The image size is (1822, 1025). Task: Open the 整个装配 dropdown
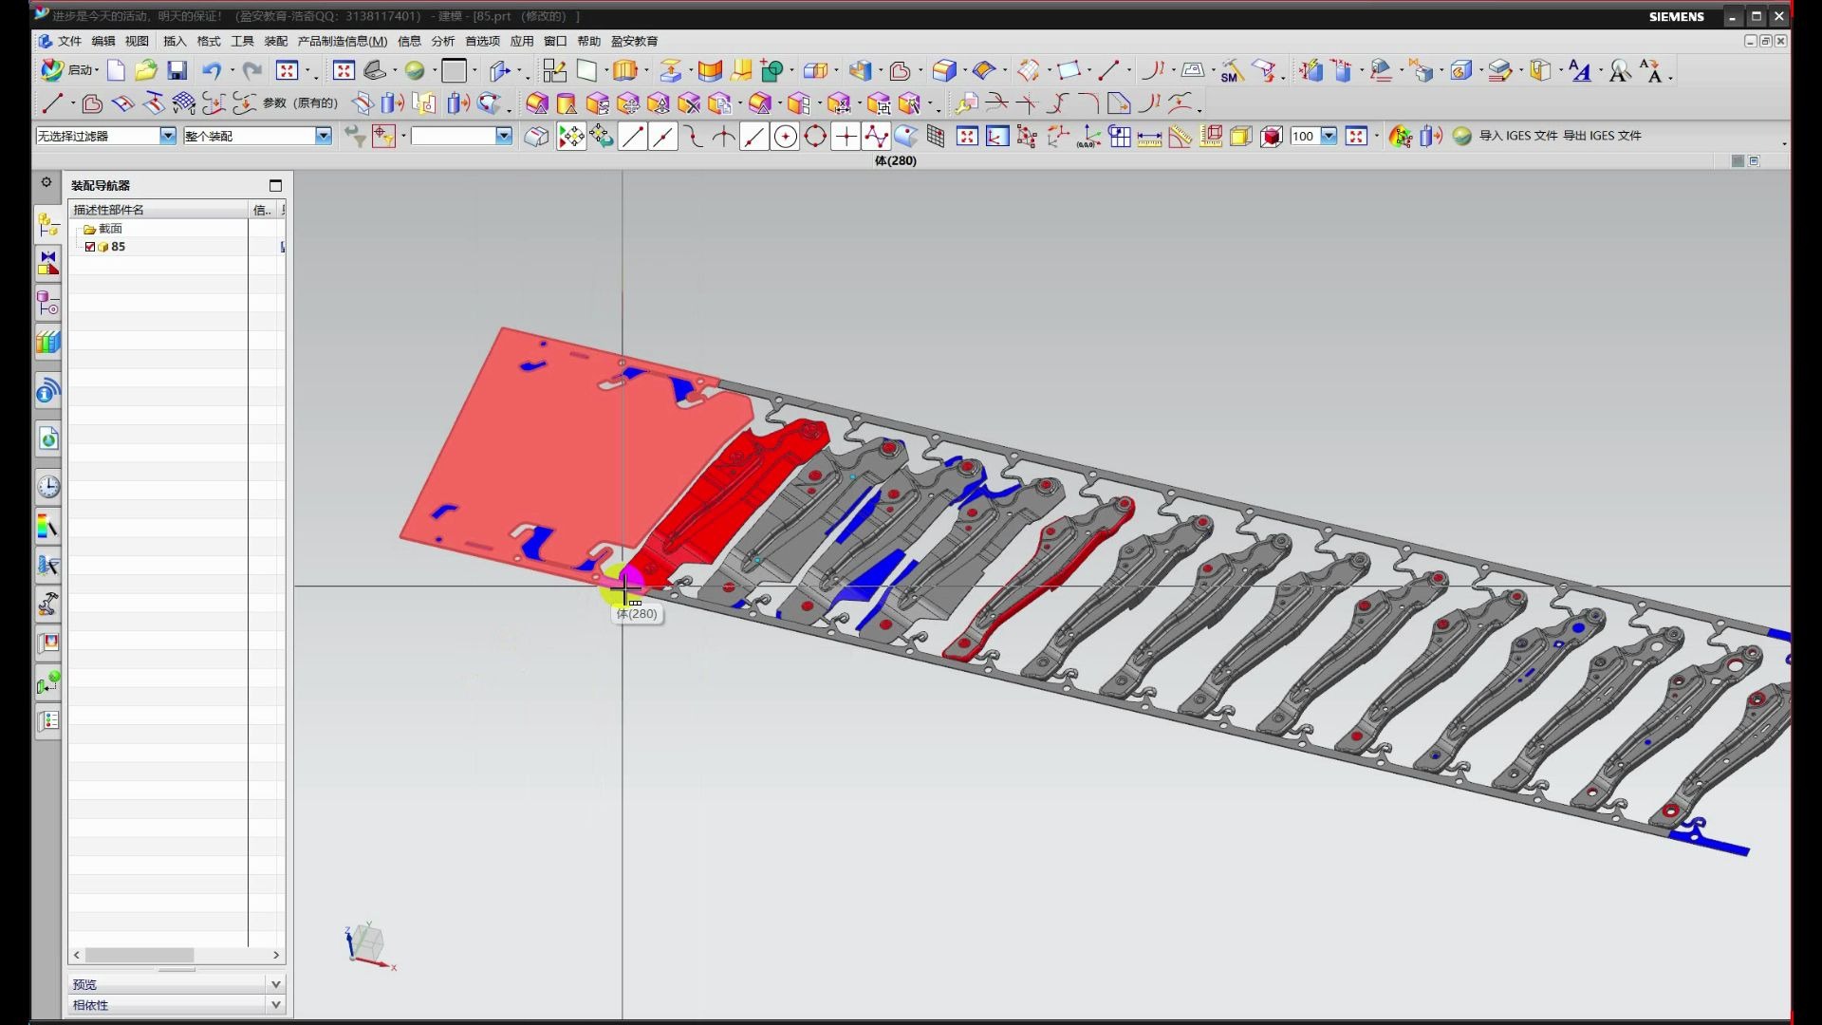click(323, 135)
